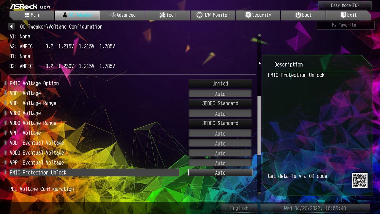
Task: Click the date and time display
Action: click(315, 208)
